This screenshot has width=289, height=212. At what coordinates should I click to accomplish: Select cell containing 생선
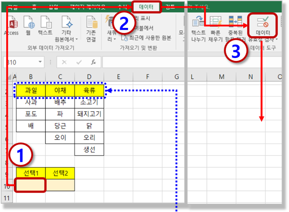coord(89,149)
